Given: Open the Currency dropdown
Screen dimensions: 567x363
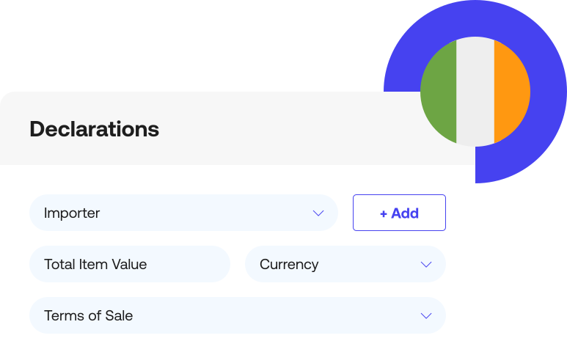Looking at the screenshot, I should coord(345,265).
